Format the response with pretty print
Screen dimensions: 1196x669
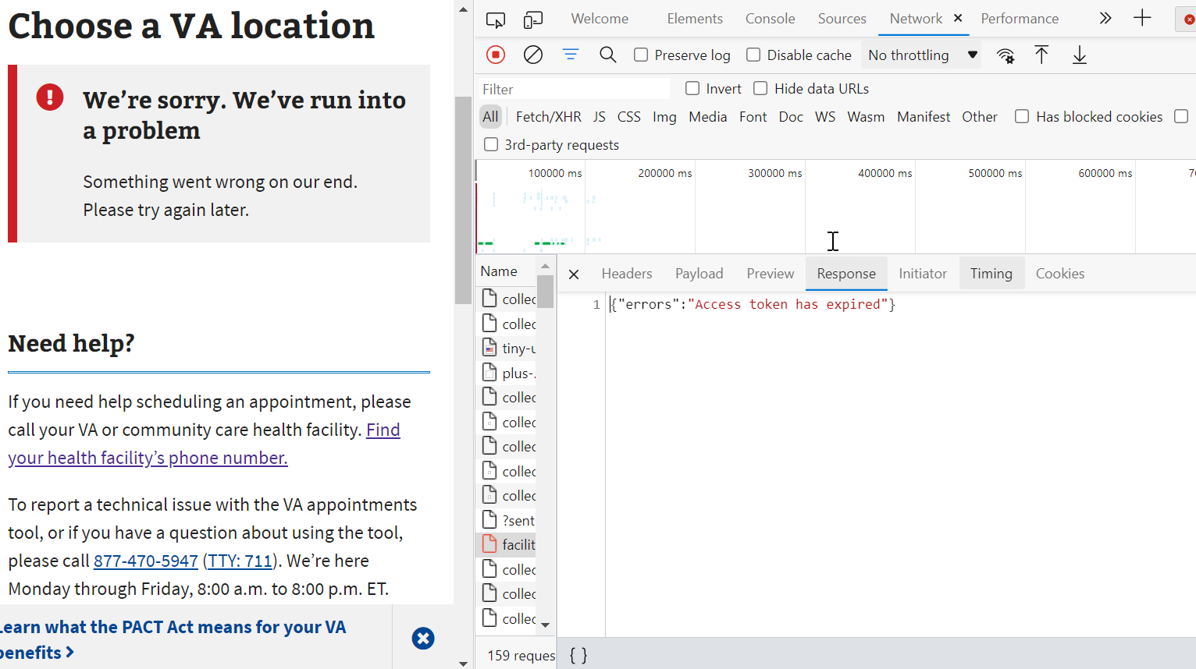pyautogui.click(x=578, y=655)
